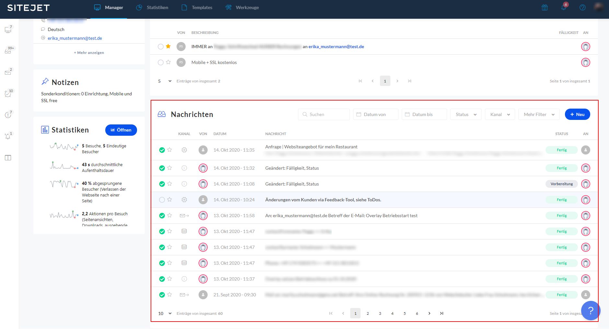The width and height of the screenshot is (609, 329).
Task: Star the 'Anfrage | Websiteangebot' message
Action: (169, 150)
